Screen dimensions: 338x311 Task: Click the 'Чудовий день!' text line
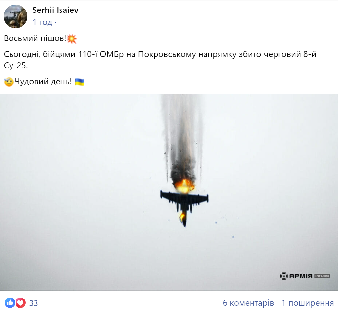tap(43, 82)
